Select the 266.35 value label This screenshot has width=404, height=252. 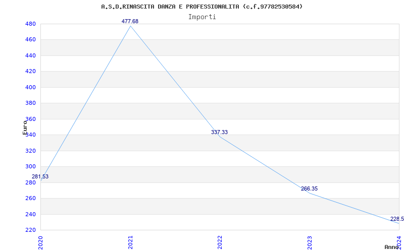coord(309,188)
